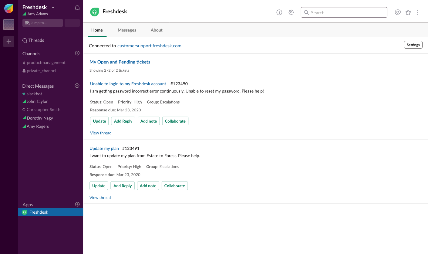
Task: Open John Taylor direct message
Action: pyautogui.click(x=35, y=101)
